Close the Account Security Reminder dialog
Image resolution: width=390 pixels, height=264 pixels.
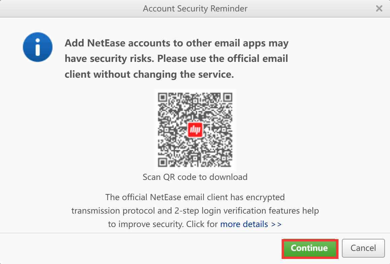pos(379,8)
